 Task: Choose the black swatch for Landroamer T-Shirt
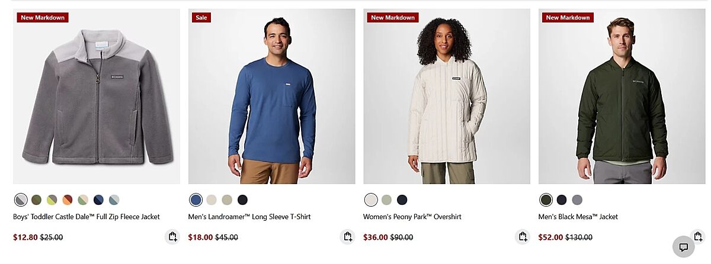click(x=242, y=199)
